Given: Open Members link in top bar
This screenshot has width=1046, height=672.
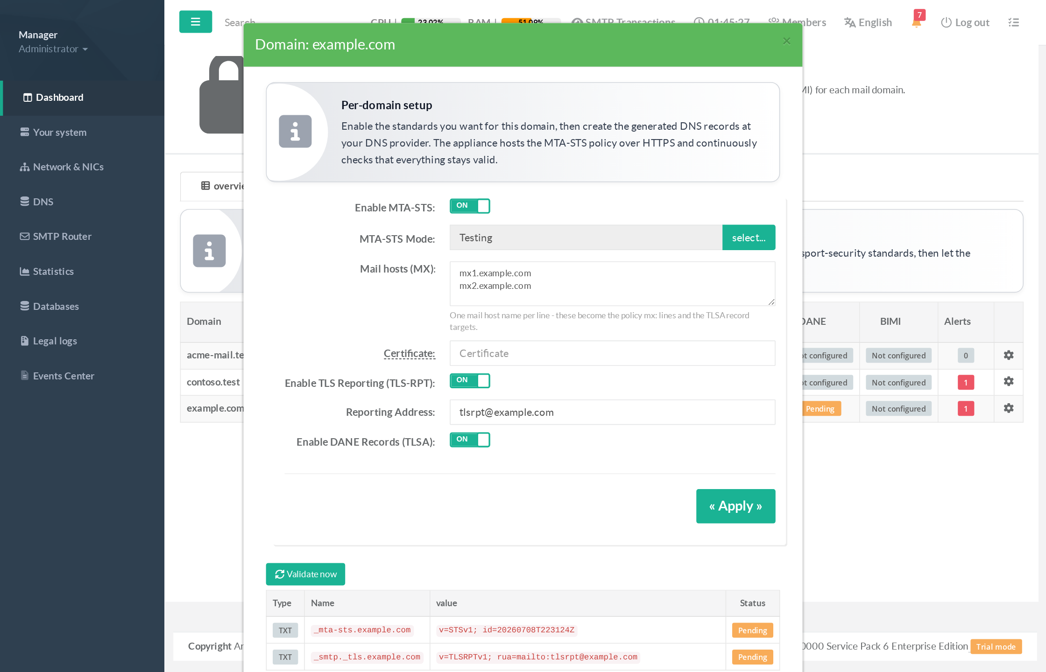Looking at the screenshot, I should click(x=797, y=22).
